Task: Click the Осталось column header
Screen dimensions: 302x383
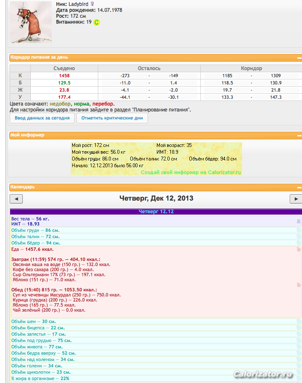Action: coord(149,68)
